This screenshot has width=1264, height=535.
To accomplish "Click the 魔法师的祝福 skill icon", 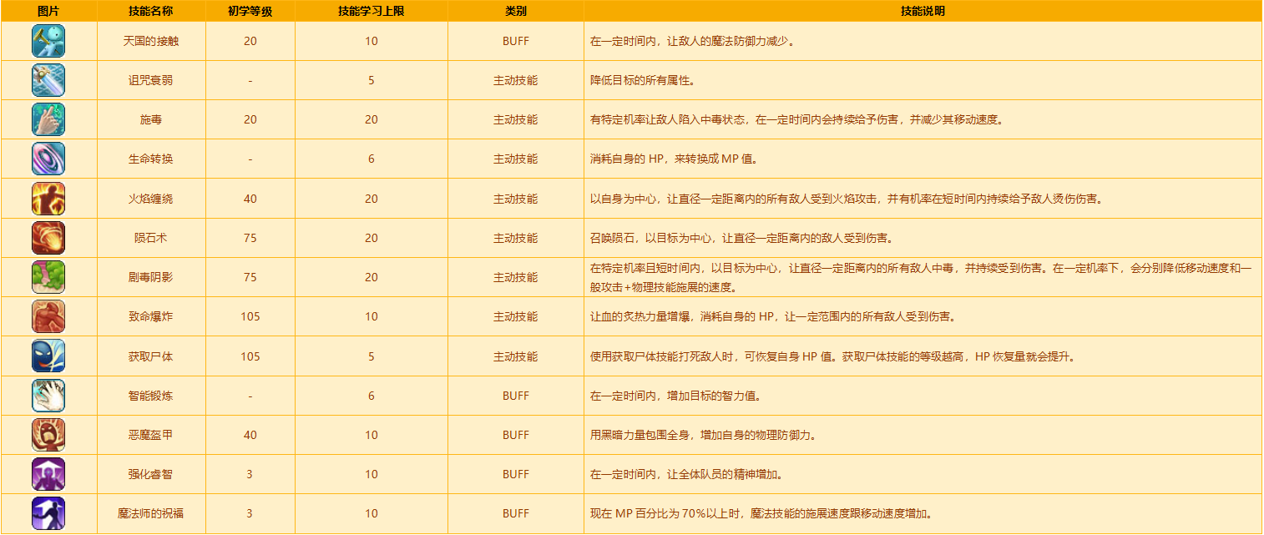I will point(48,513).
